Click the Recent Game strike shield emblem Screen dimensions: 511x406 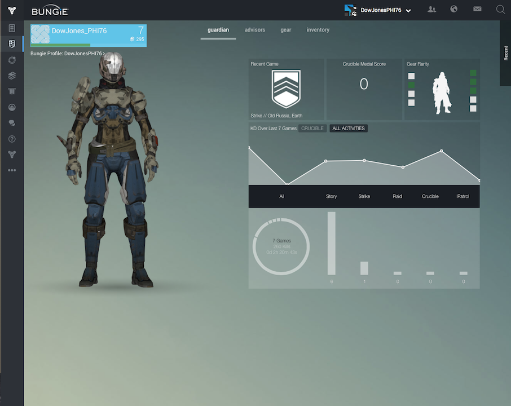point(286,89)
